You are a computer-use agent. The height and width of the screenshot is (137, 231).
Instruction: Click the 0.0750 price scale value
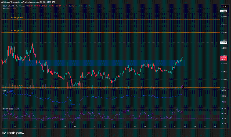point(224,80)
